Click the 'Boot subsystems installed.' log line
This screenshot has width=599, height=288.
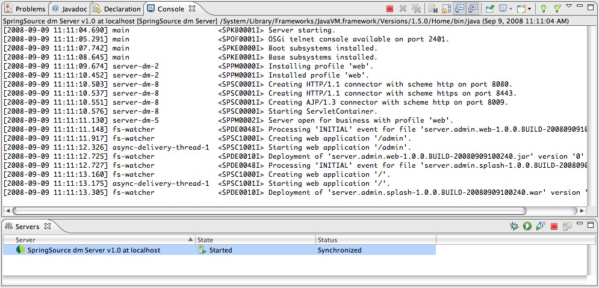pyautogui.click(x=190, y=49)
